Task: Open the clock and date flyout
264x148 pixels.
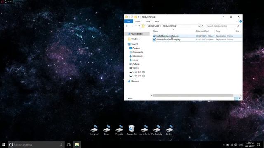Action: 249,145
